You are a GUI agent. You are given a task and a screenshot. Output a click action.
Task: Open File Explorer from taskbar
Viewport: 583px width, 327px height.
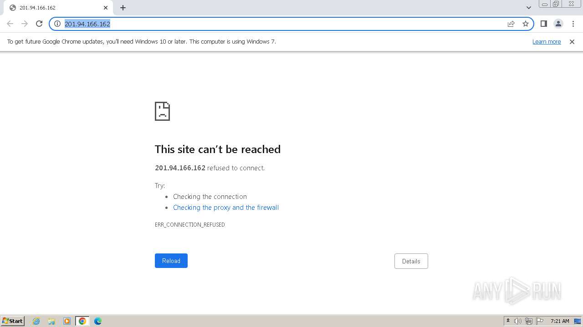51,321
